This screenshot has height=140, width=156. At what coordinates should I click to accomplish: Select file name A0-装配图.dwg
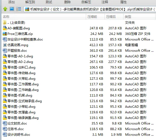click(19, 28)
